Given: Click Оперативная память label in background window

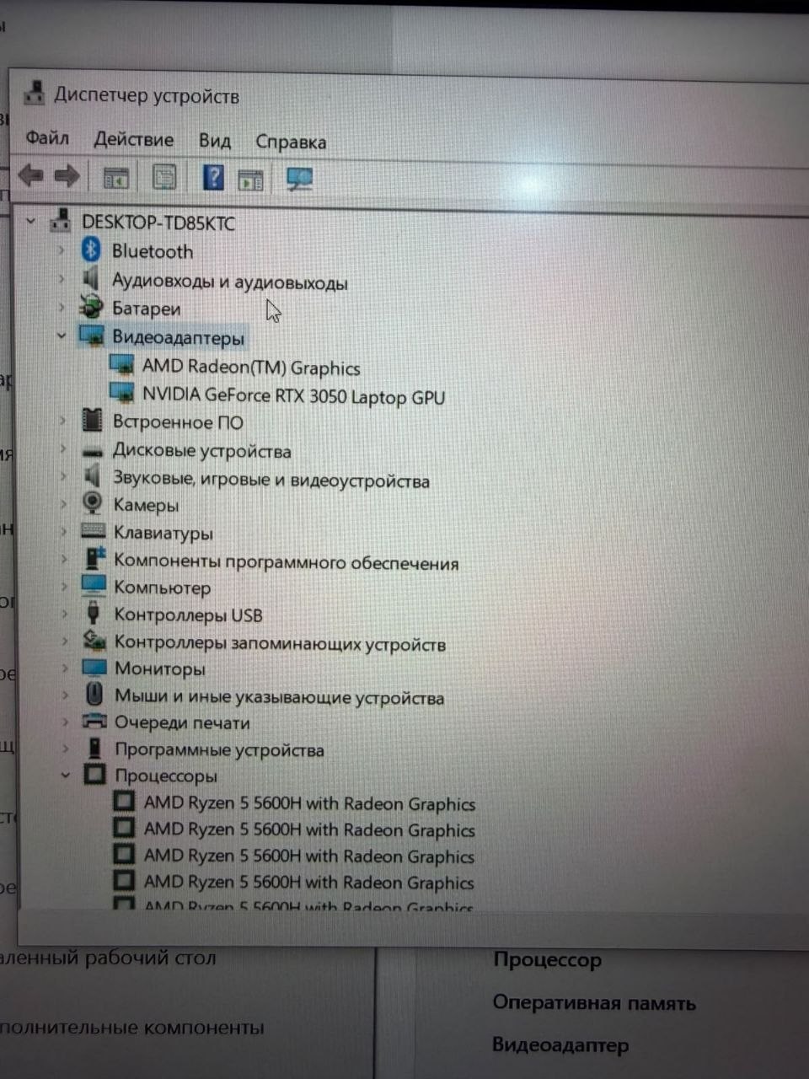Looking at the screenshot, I should (x=594, y=1003).
